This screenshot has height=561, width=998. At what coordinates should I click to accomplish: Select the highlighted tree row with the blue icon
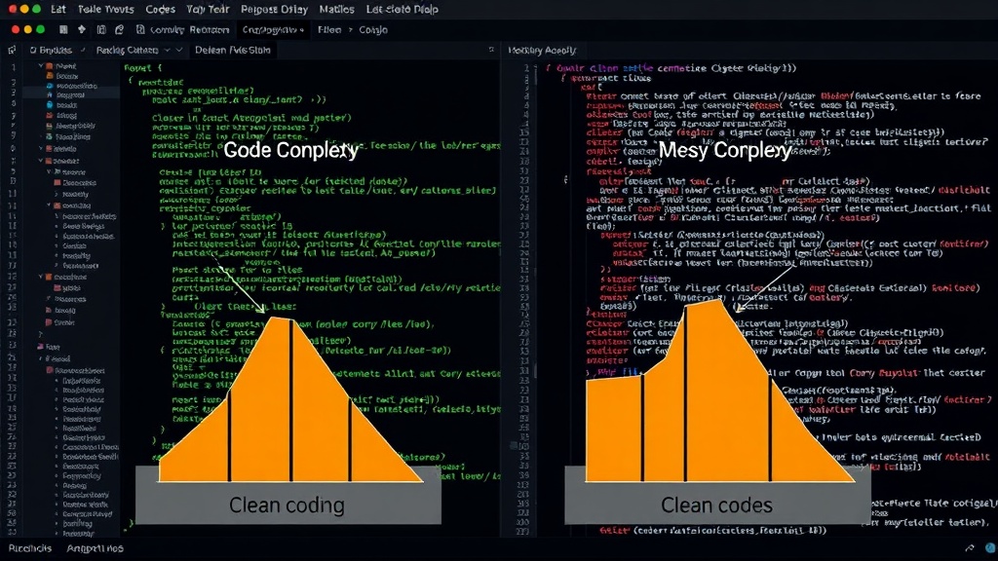tap(71, 94)
